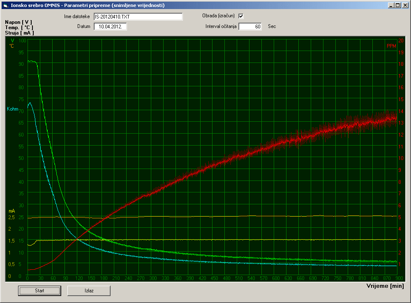Screen dimensions: 411x303
Task: Focus the Interval očitanja field
Action: tap(250, 26)
